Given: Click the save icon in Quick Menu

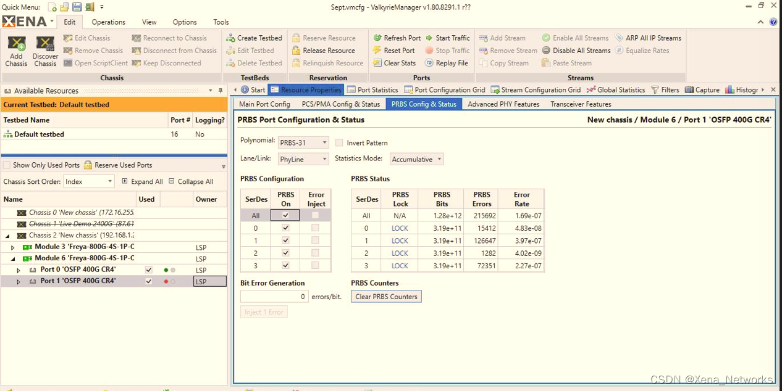Looking at the screenshot, I should [x=77, y=7].
